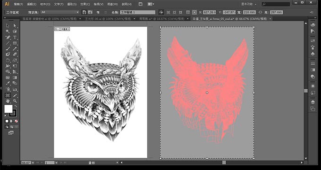This screenshot has width=321, height=170.
Task: Open the 效果(C) menu
Action: click(x=85, y=4)
